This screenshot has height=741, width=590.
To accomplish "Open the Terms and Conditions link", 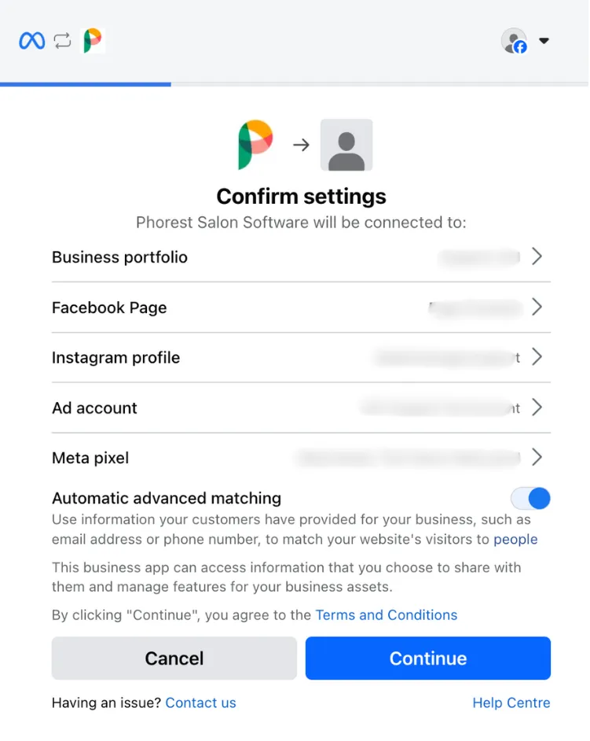I will [386, 615].
